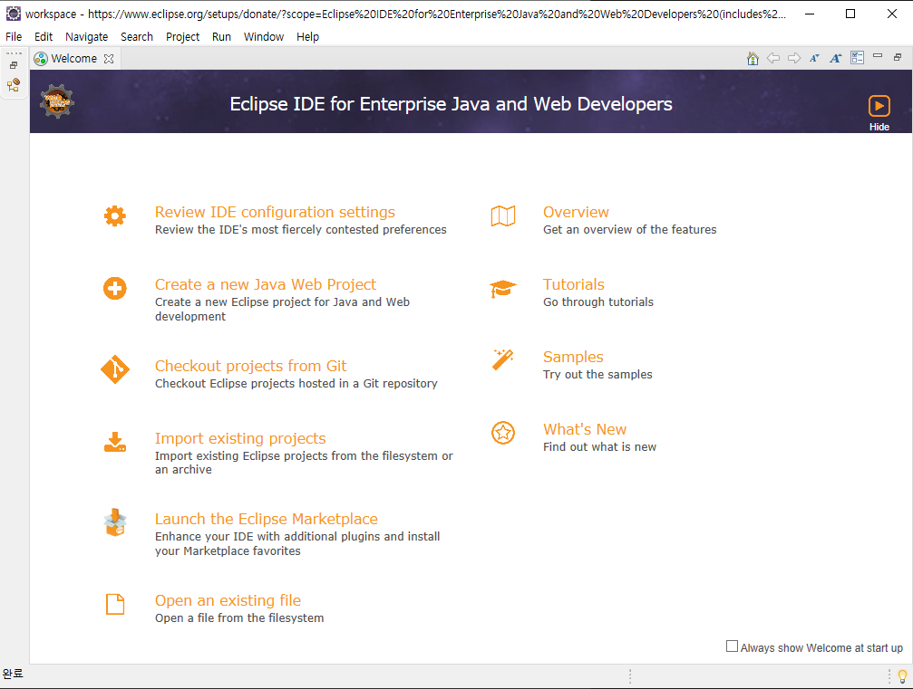Click the blank file icon for Open file

115,604
